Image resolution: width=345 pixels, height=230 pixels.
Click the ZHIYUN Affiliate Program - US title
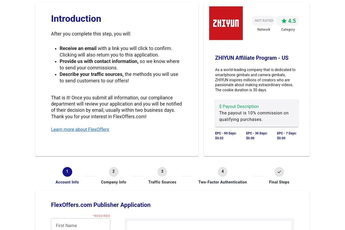pos(252,58)
